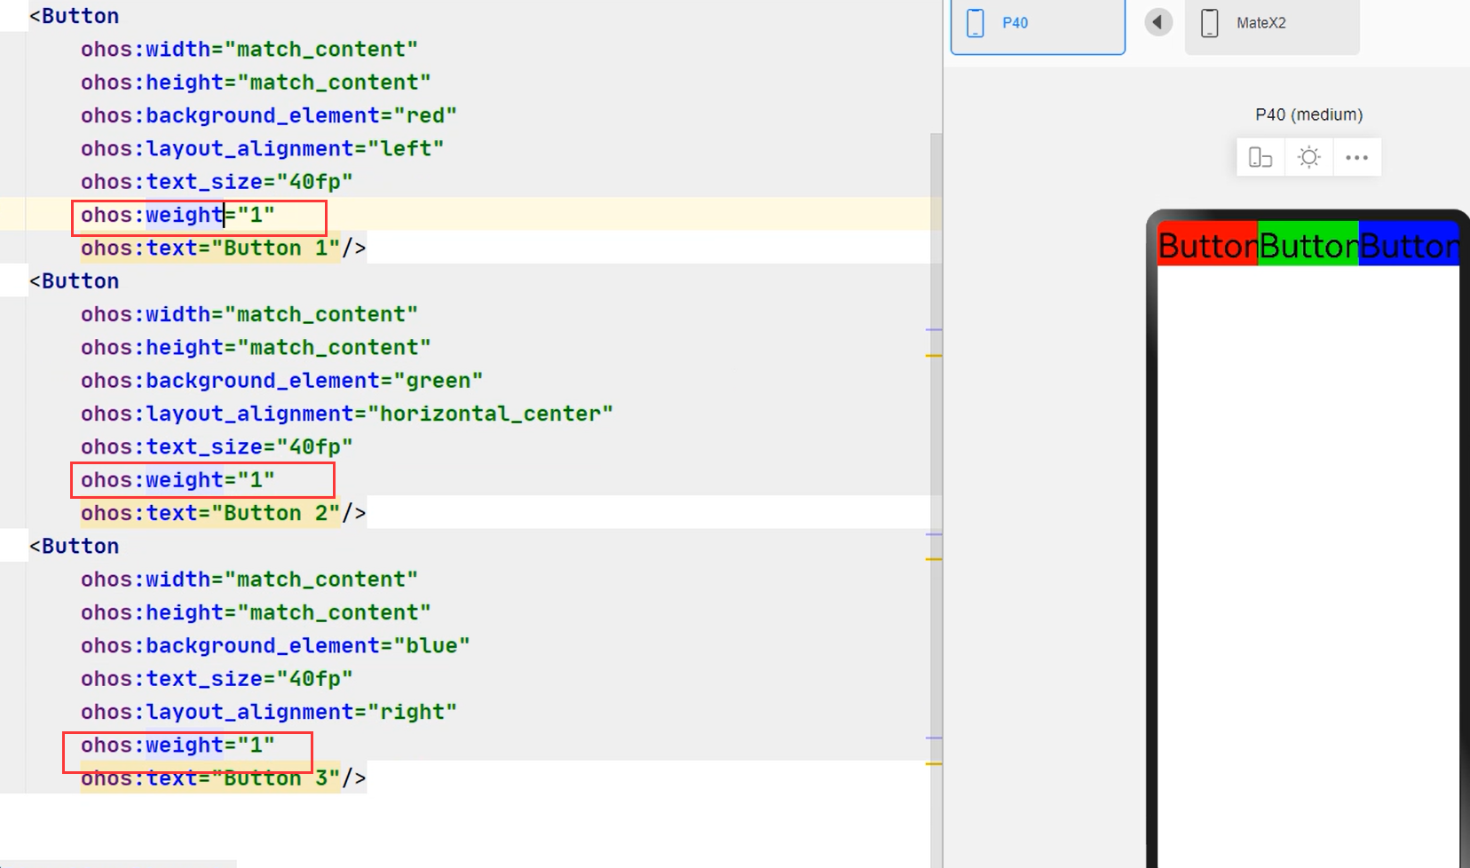Click the blue Button in the preview
1470x868 pixels.
coord(1409,244)
